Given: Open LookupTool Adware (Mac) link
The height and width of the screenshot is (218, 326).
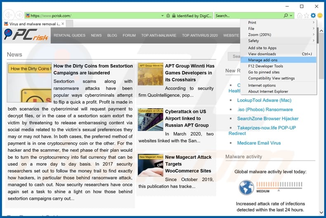Looking at the screenshot, I should pos(264,100).
